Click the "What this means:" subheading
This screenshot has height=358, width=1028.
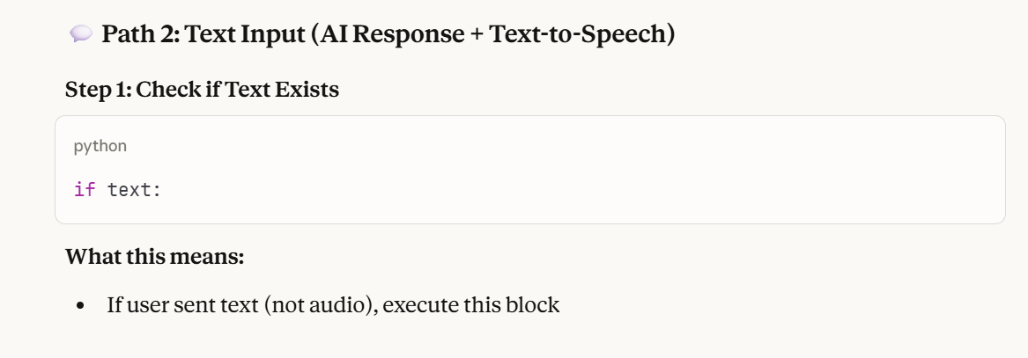coord(154,258)
